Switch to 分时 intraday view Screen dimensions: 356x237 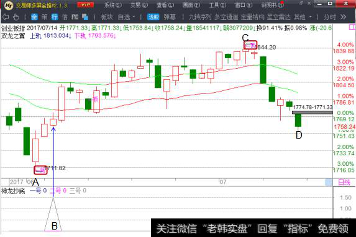[x=330, y=17]
